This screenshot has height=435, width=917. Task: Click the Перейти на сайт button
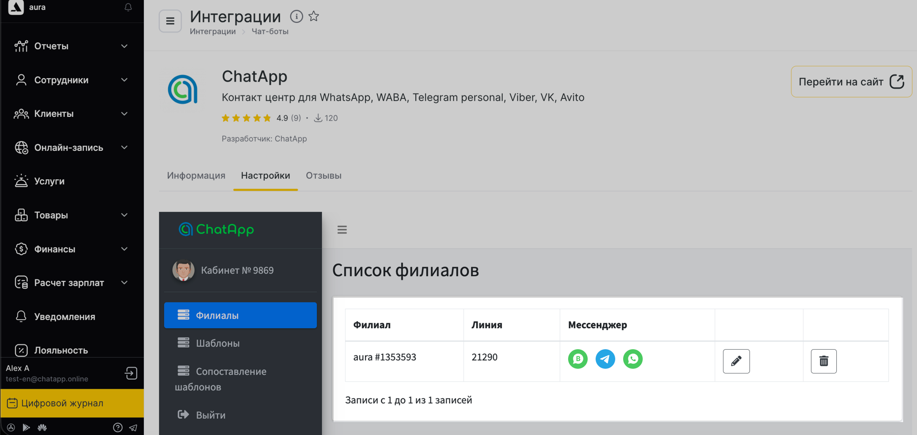point(851,82)
